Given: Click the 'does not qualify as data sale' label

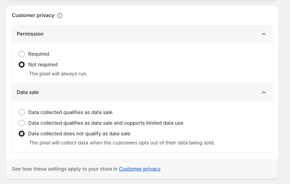Looking at the screenshot, I should [79, 134].
